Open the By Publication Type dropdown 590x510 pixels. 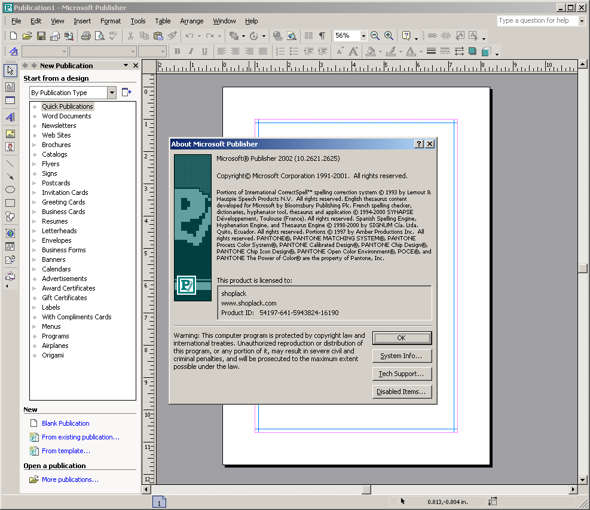tap(112, 93)
